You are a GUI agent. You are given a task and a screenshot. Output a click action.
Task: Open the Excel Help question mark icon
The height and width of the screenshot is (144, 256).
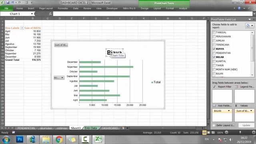[x=239, y=8]
